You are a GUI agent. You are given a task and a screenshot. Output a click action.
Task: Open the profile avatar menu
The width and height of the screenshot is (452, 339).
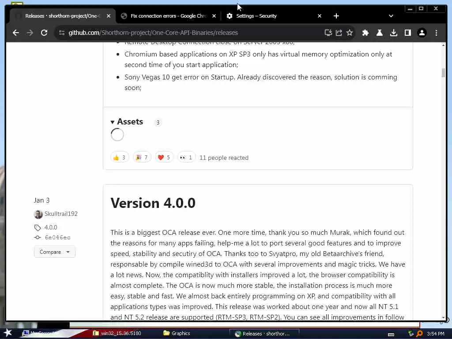pyautogui.click(x=422, y=33)
